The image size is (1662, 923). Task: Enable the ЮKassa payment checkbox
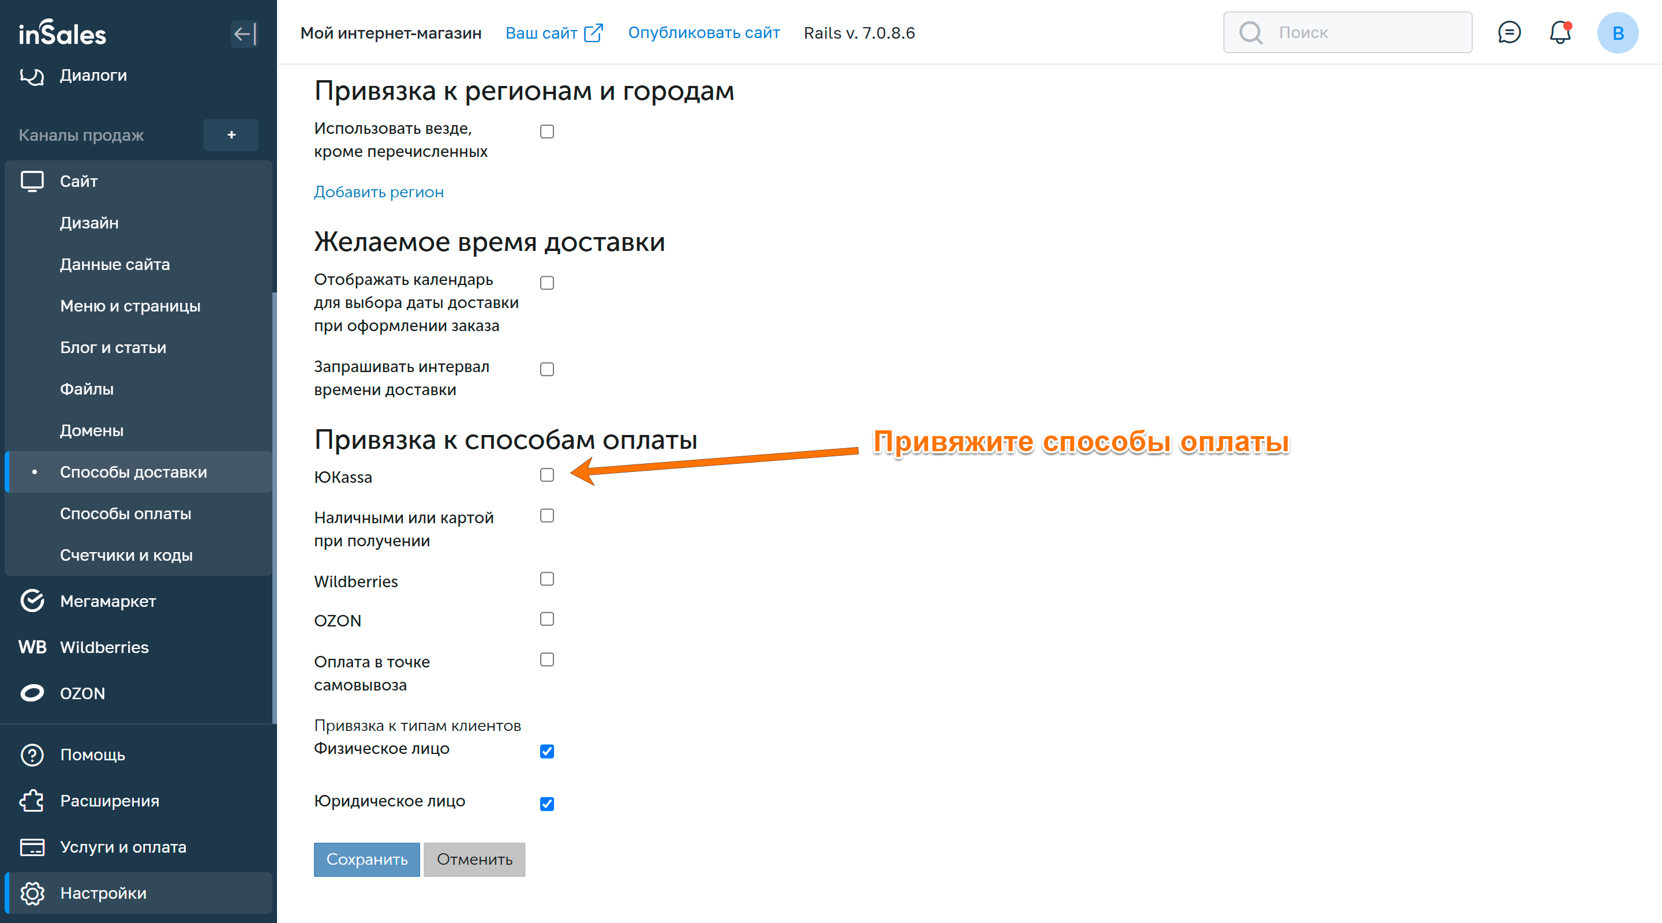tap(546, 475)
